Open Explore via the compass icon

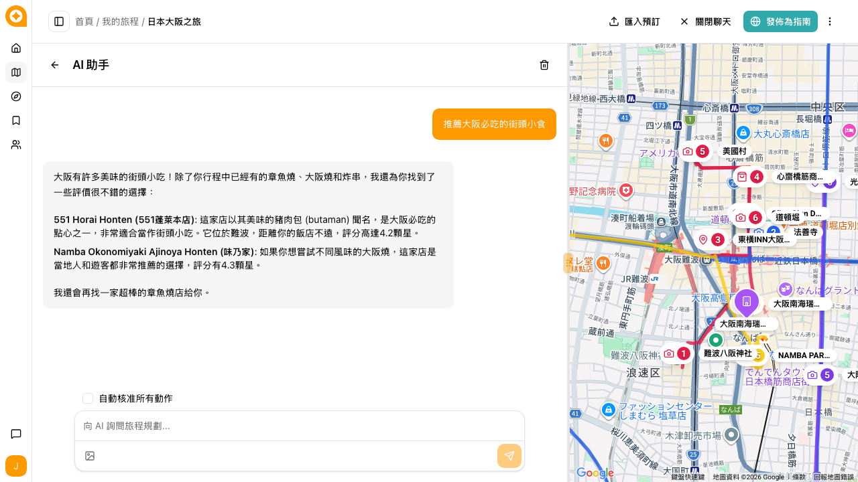coord(16,96)
